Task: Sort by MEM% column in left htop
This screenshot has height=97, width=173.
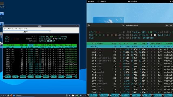Action: coord(54,45)
